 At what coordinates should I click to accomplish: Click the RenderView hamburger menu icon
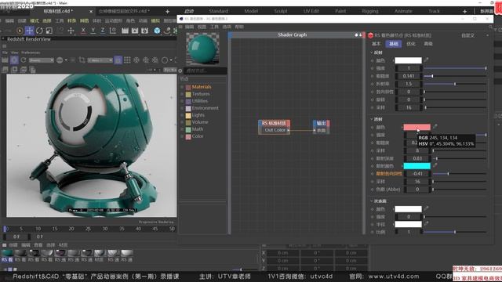(x=4, y=45)
